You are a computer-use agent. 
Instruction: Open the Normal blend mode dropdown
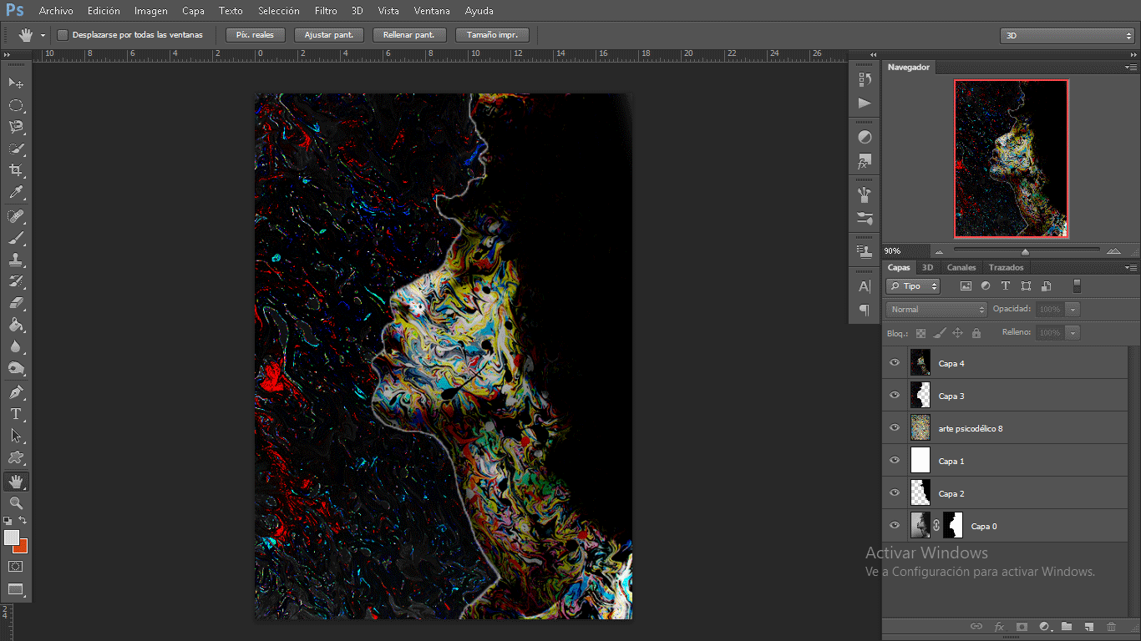point(936,310)
